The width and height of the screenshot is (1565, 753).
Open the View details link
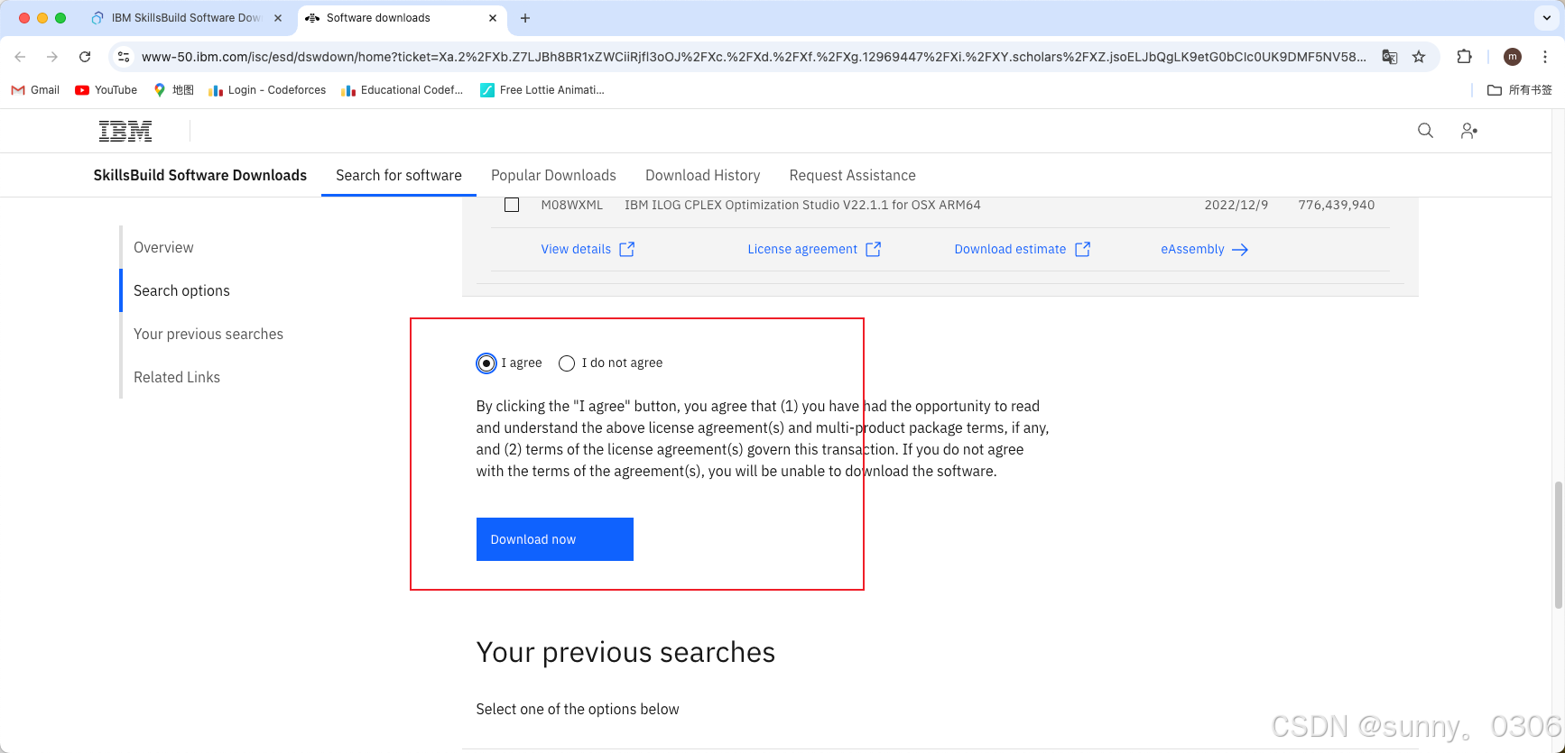(576, 249)
